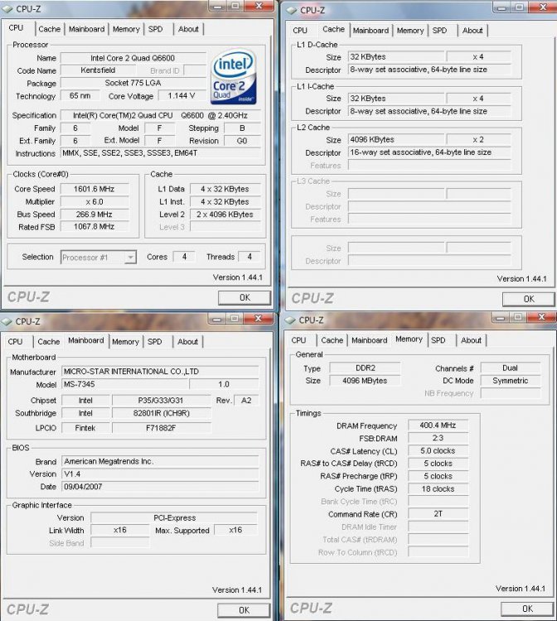This screenshot has width=557, height=621.
Task: Click OK in the top-right Cache window
Action: pyautogui.click(x=529, y=299)
